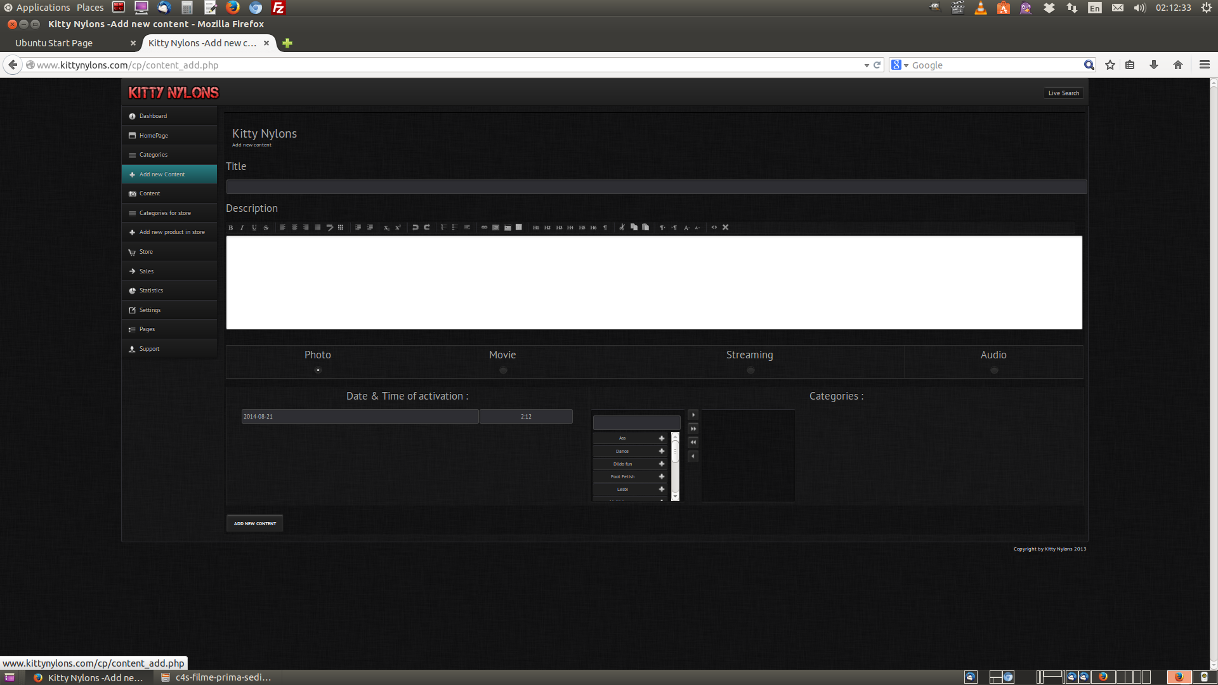
Task: Open the Dashboard sidebar item
Action: pos(169,116)
